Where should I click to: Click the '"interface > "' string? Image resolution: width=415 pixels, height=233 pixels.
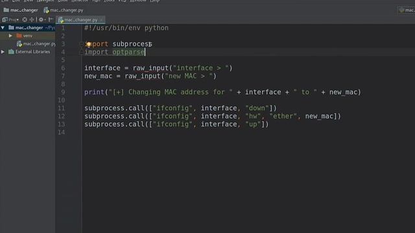click(201, 68)
